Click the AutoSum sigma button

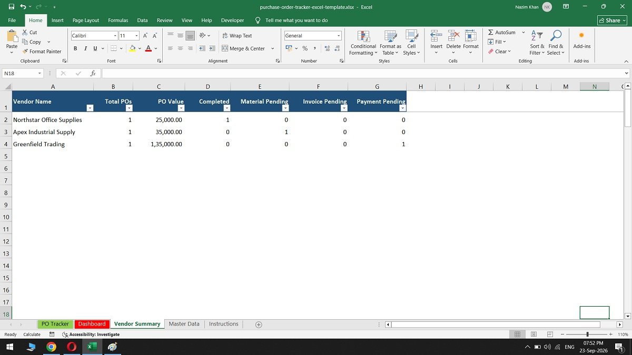501,33
